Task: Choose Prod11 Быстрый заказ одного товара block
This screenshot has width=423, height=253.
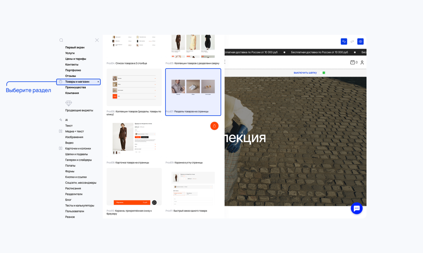Action: coord(193,190)
